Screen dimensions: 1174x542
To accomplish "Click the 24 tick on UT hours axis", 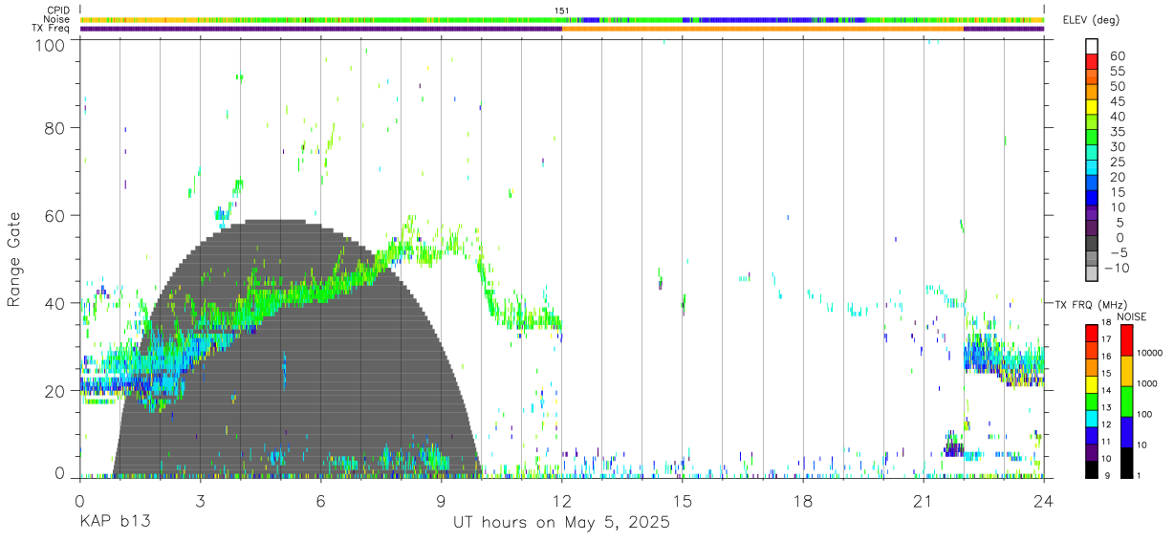I will point(1044,500).
